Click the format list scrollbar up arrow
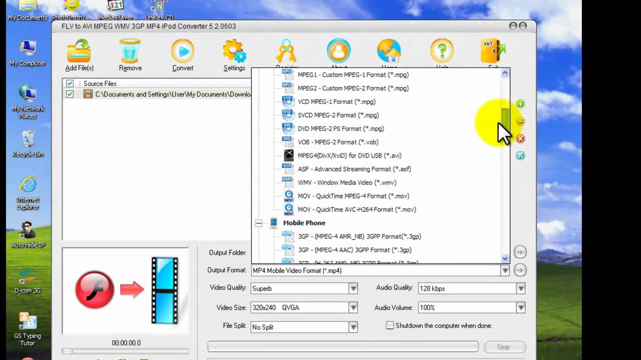This screenshot has width=641, height=360. click(505, 73)
